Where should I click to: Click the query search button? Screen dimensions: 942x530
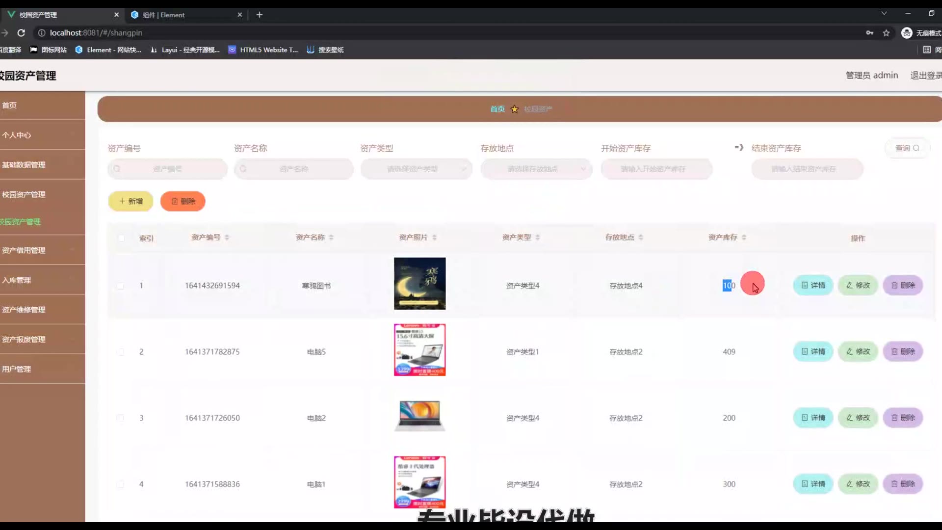[x=907, y=148]
